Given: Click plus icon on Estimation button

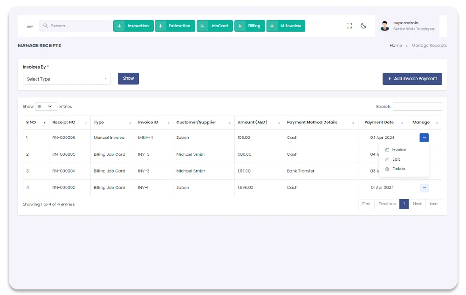Looking at the screenshot, I should click(x=161, y=26).
